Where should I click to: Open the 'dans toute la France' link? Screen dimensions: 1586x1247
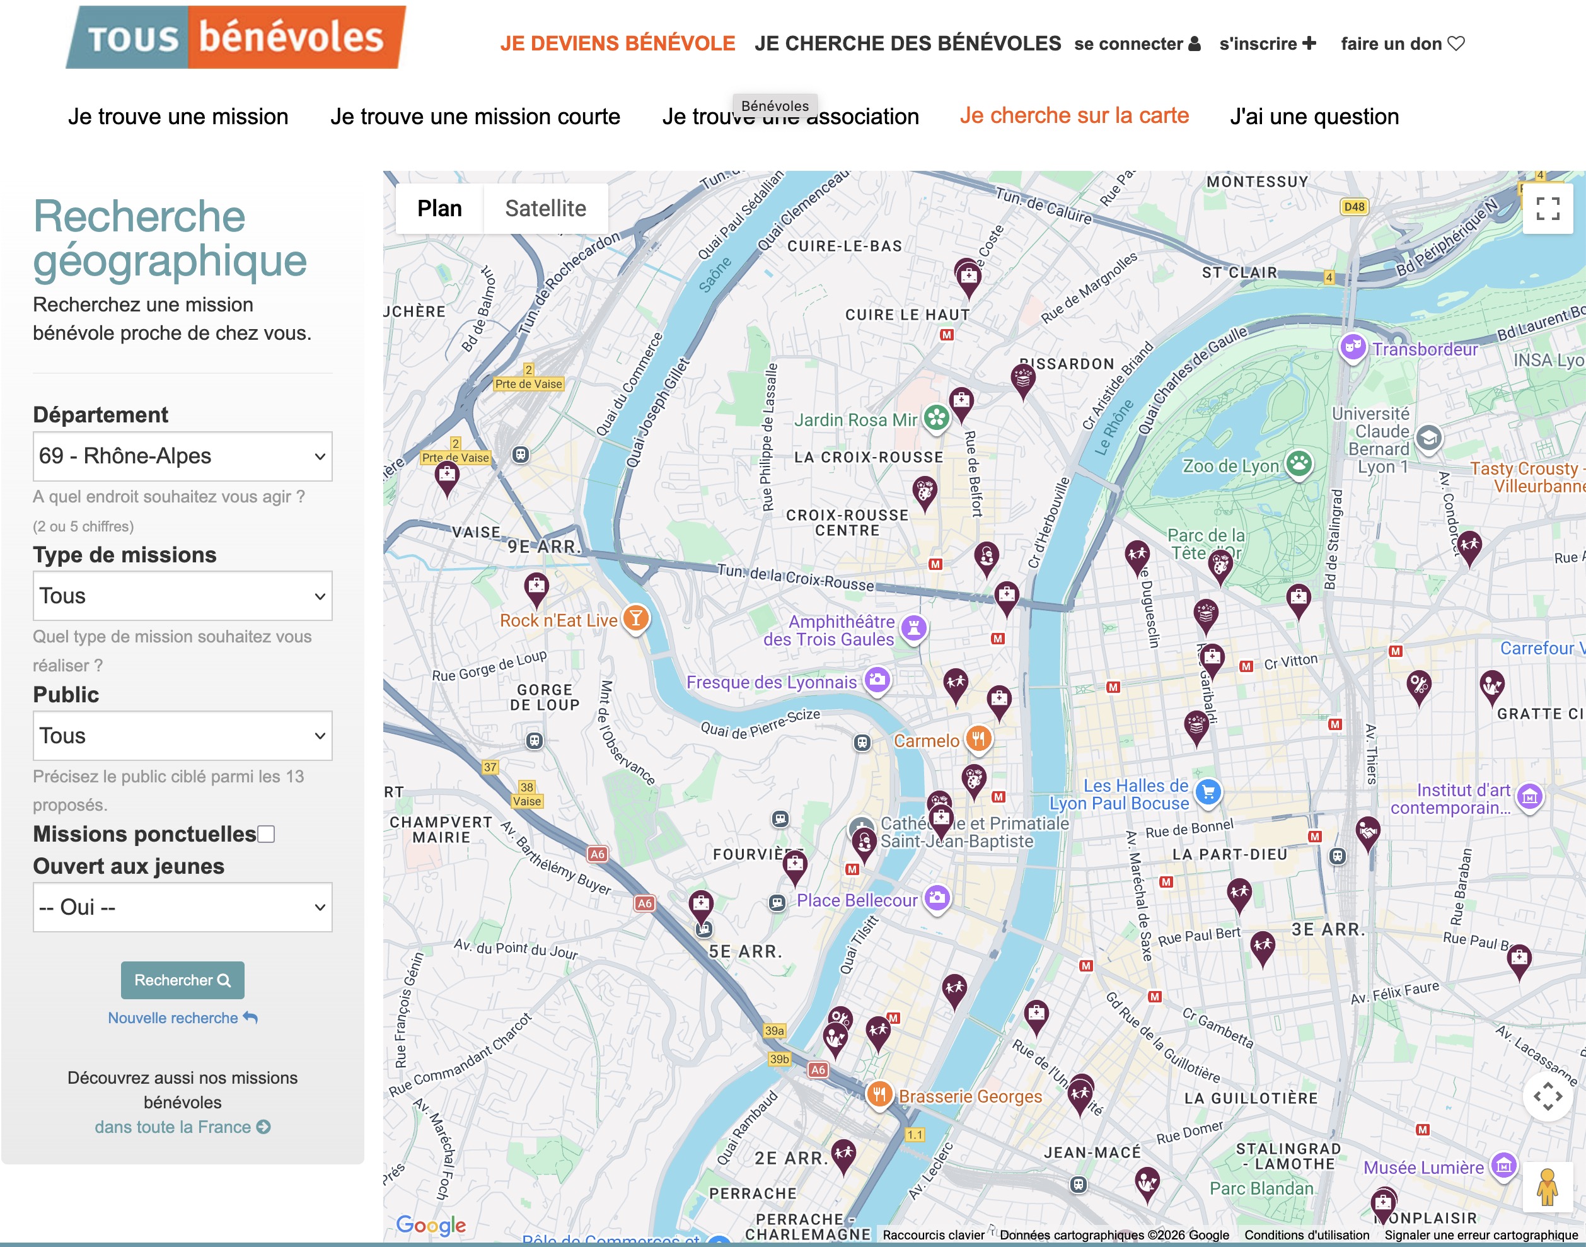click(x=182, y=1127)
